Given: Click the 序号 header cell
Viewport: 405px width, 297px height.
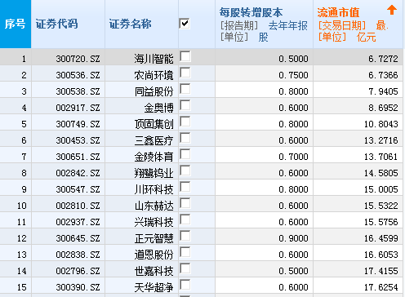Looking at the screenshot, I should tap(16, 24).
